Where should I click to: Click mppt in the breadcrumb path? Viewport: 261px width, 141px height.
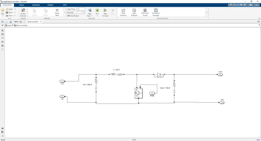coord(9,25)
